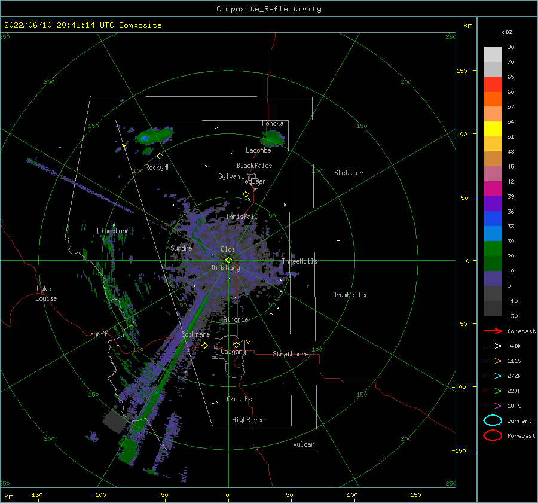The width and height of the screenshot is (538, 503).
Task: Click the red forecast arrow in the legend
Action: pyautogui.click(x=493, y=331)
